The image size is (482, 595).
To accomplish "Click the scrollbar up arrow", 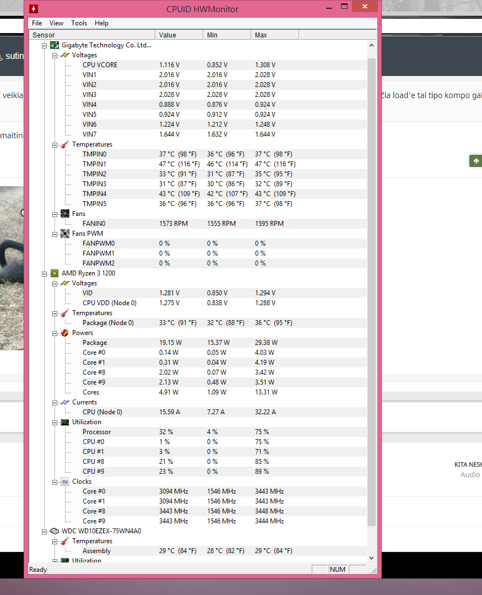I will pos(372,45).
